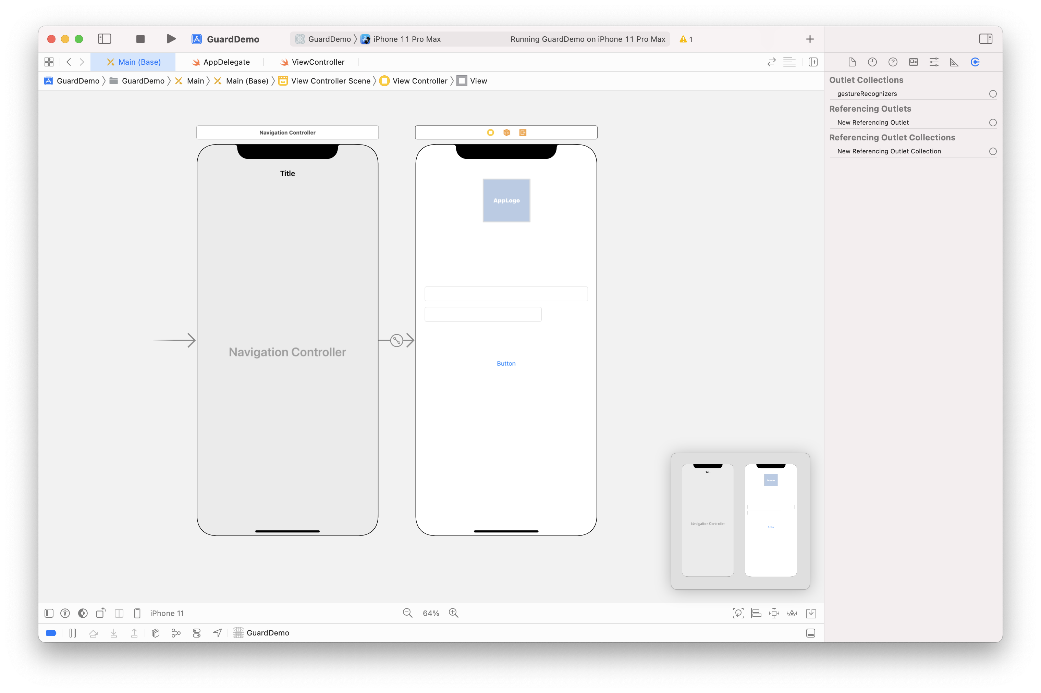
Task: Open the iPhone 11 device chooser
Action: coord(166,613)
